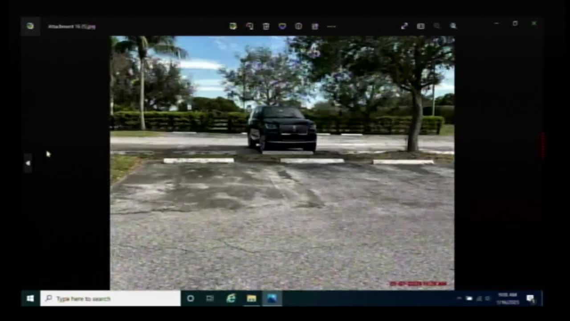Open Cortana from the taskbar

tap(191, 298)
